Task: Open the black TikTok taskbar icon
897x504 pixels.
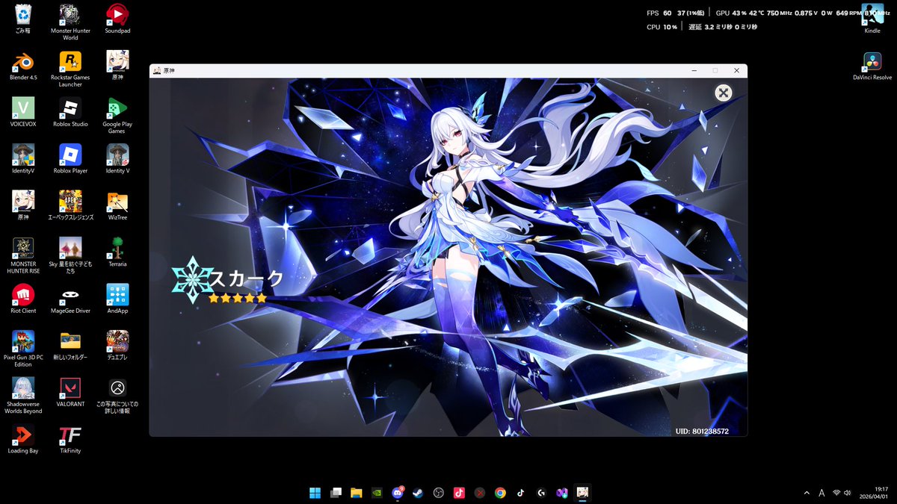Action: 521,492
